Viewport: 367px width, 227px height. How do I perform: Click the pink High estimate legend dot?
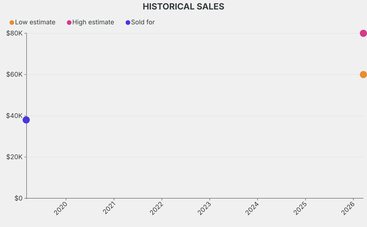pyautogui.click(x=69, y=23)
